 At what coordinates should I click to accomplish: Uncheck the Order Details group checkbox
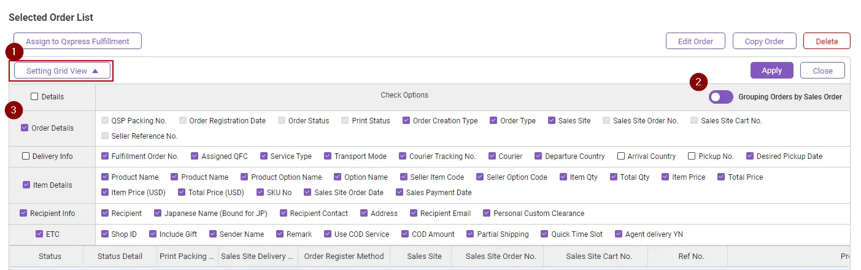click(25, 128)
